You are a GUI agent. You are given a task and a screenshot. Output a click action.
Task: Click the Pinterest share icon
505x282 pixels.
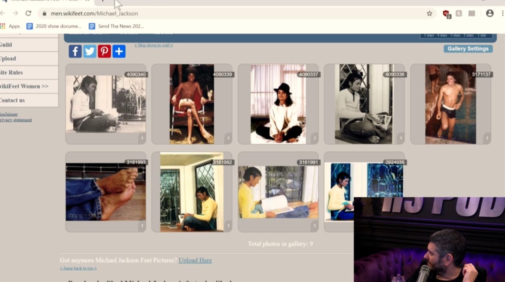tap(104, 51)
